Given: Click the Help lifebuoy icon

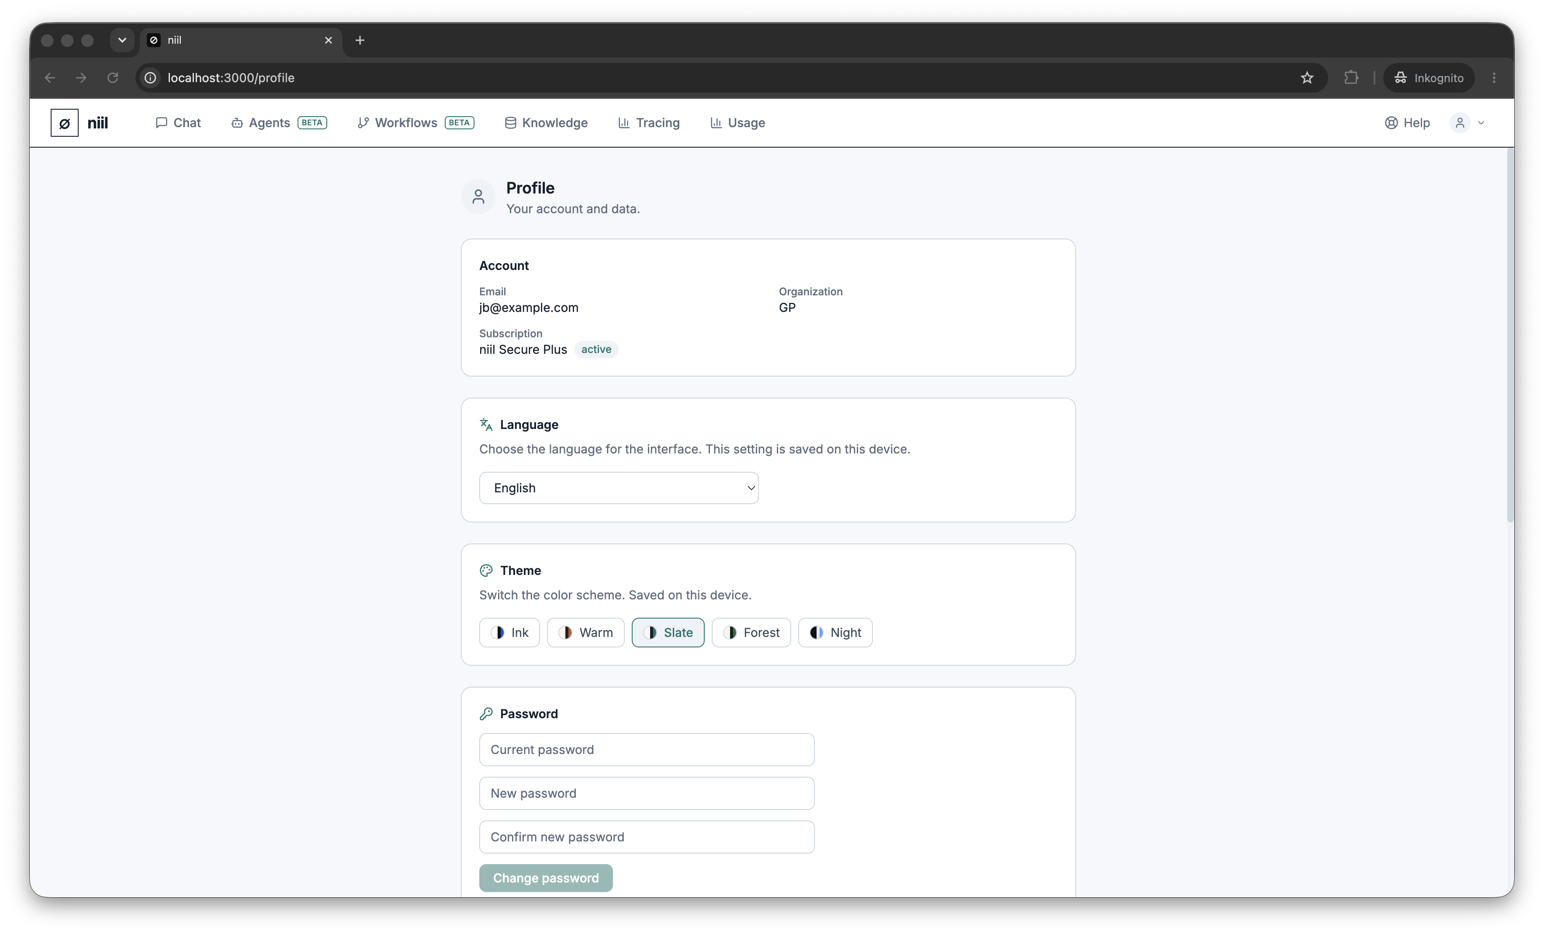Looking at the screenshot, I should [x=1391, y=123].
